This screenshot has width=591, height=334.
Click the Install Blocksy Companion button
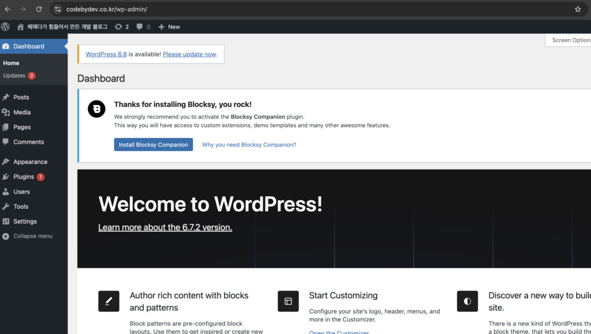pos(154,145)
